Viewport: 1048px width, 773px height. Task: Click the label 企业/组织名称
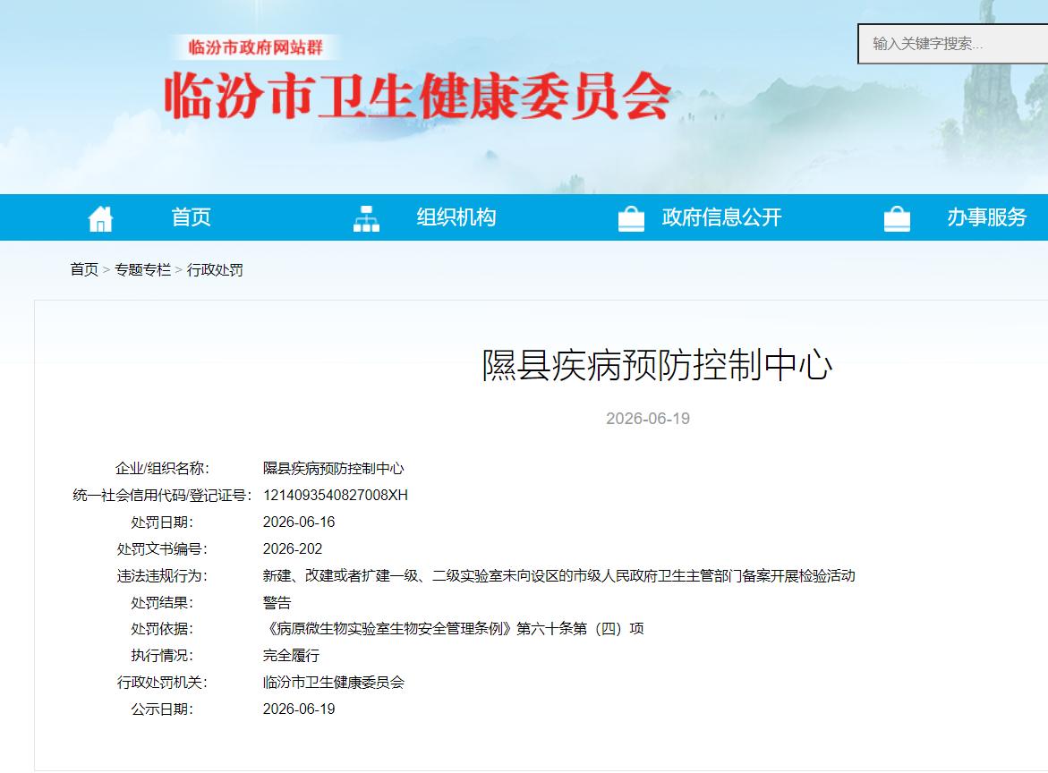162,468
